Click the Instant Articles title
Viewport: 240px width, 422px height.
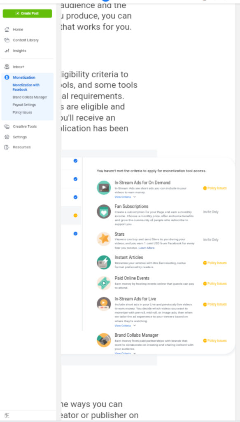coord(129,257)
